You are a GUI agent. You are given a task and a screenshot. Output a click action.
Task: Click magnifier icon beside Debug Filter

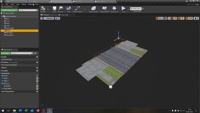pyautogui.click(x=143, y=8)
